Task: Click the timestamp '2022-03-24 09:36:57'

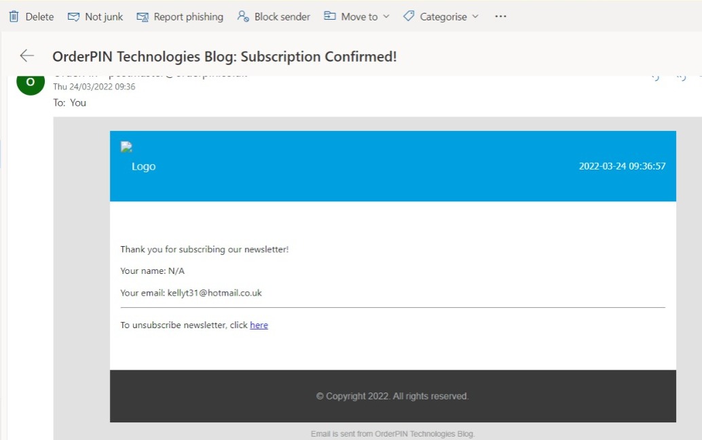Action: pos(622,166)
